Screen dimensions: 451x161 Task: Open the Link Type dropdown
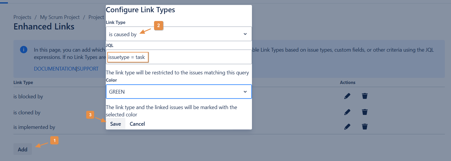179,34
